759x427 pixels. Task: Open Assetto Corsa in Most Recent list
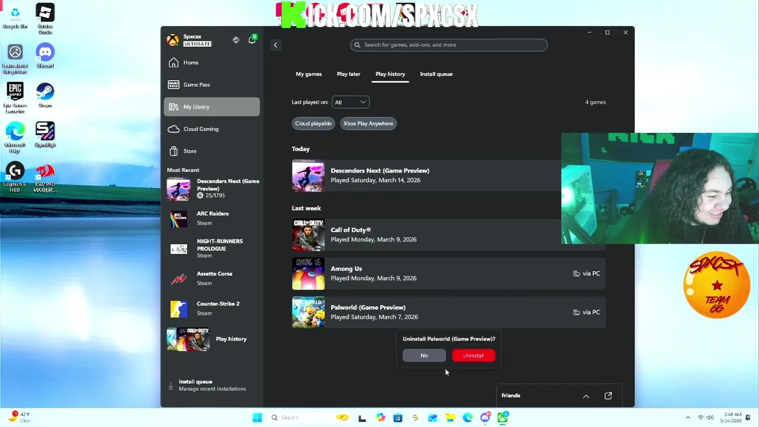(x=213, y=278)
